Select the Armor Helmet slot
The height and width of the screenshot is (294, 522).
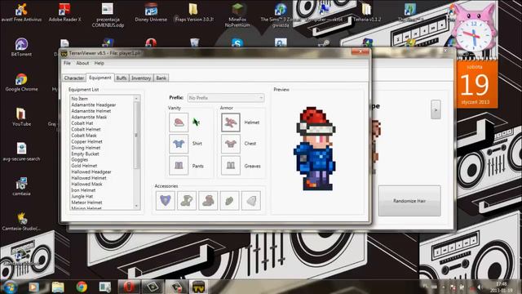[231, 122]
